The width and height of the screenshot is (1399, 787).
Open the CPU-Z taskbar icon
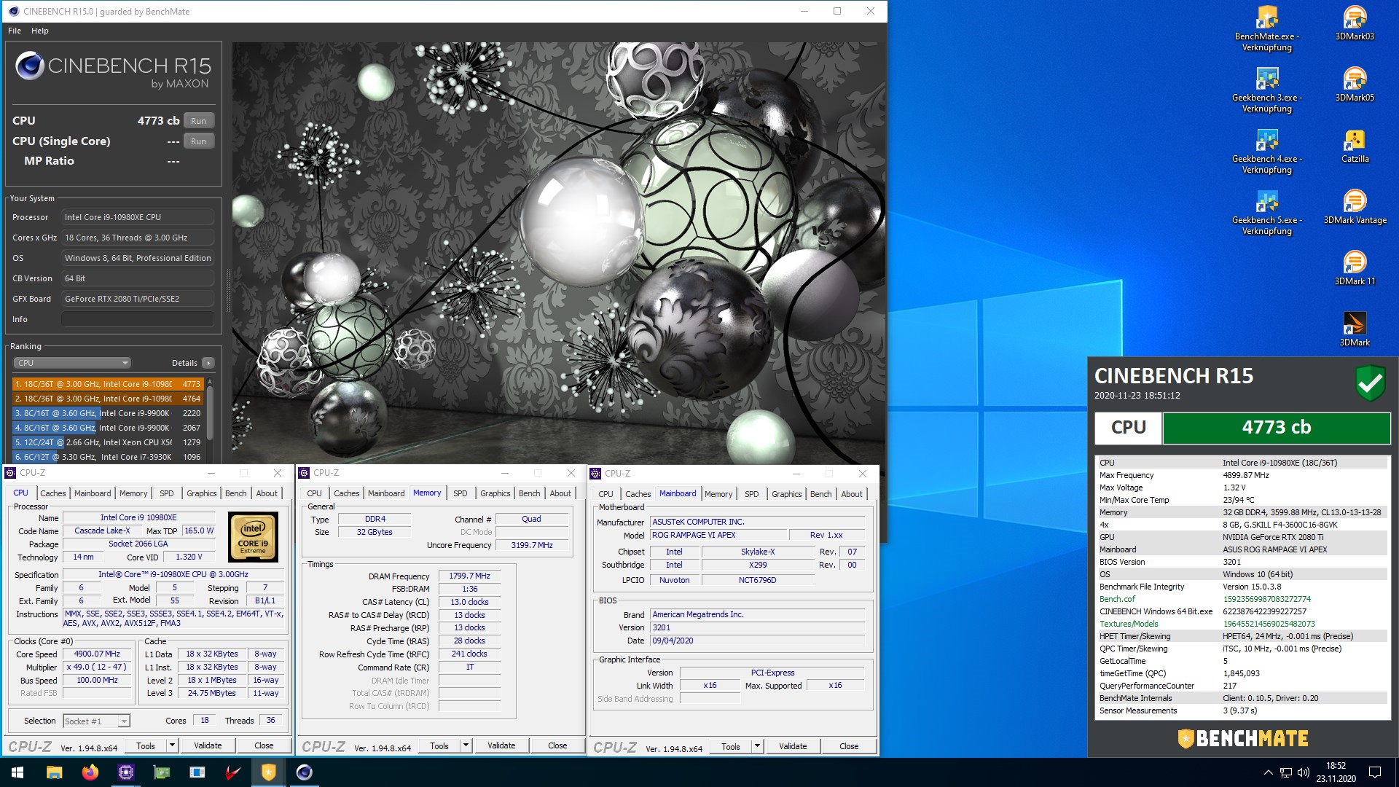pyautogui.click(x=125, y=772)
